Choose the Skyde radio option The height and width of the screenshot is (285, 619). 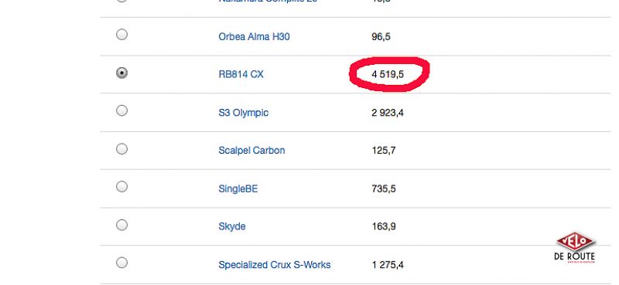[121, 225]
